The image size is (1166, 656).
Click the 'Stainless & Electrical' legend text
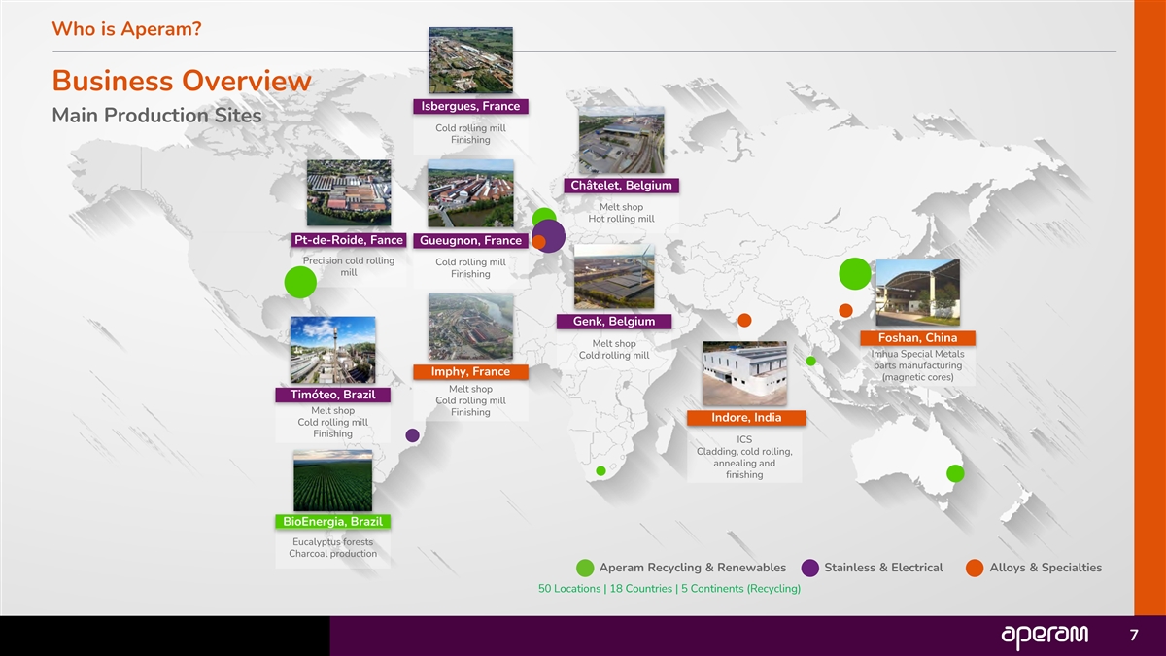[883, 568]
